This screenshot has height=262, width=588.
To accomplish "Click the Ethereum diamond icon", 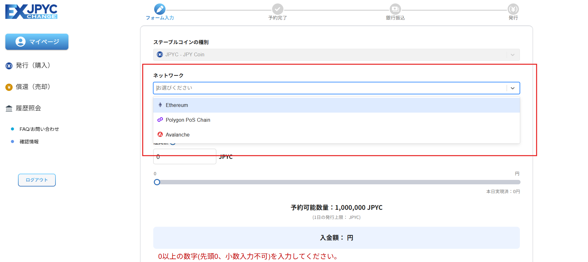I will click(x=160, y=105).
